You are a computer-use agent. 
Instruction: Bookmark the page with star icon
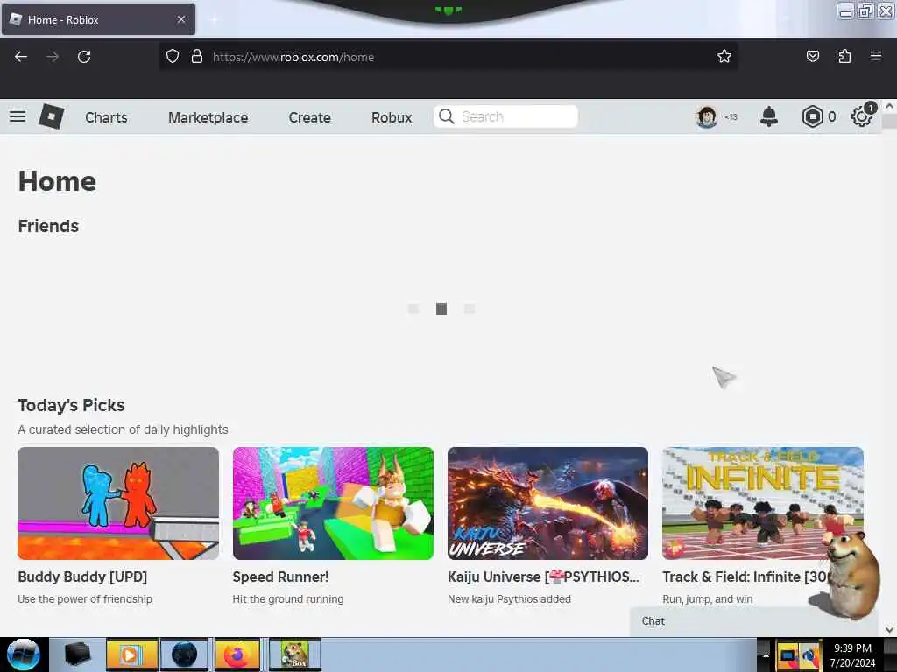[x=724, y=56]
